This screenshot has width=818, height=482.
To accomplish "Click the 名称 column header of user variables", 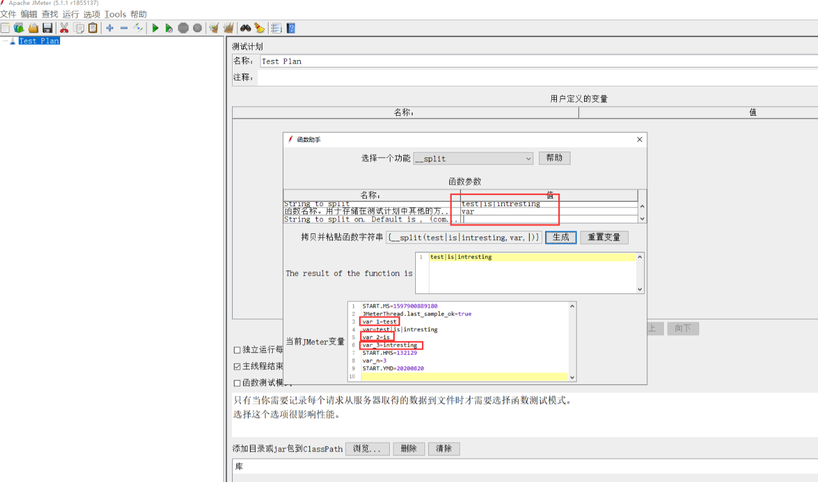I will (405, 113).
